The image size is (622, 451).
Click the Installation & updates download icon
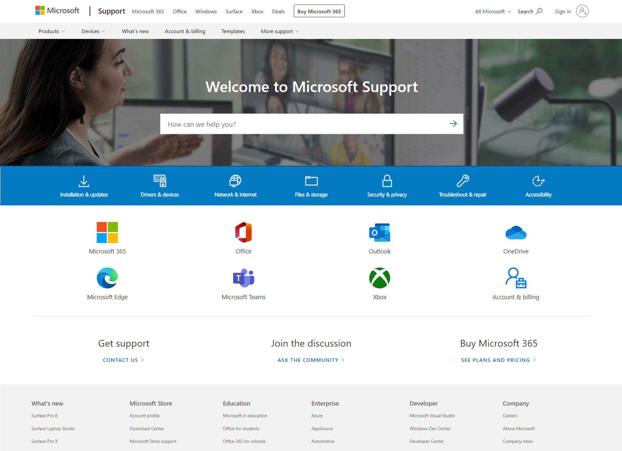click(x=84, y=181)
